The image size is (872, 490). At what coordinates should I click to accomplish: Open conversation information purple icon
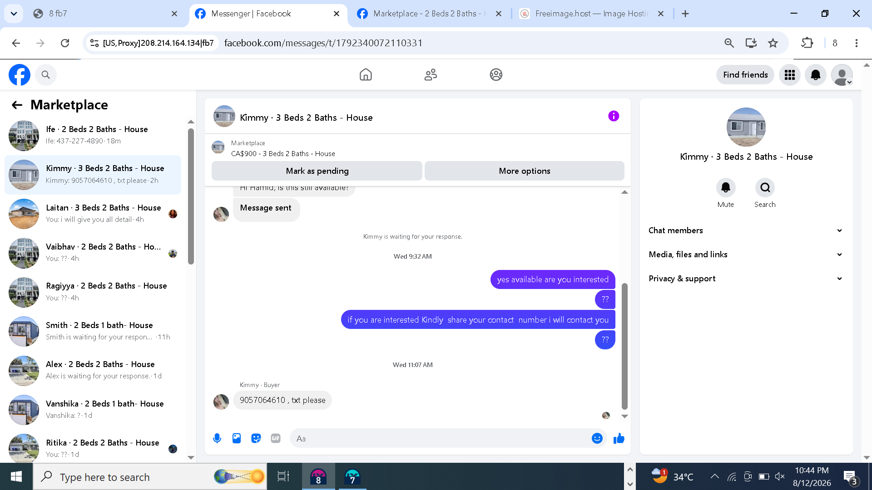(x=614, y=116)
